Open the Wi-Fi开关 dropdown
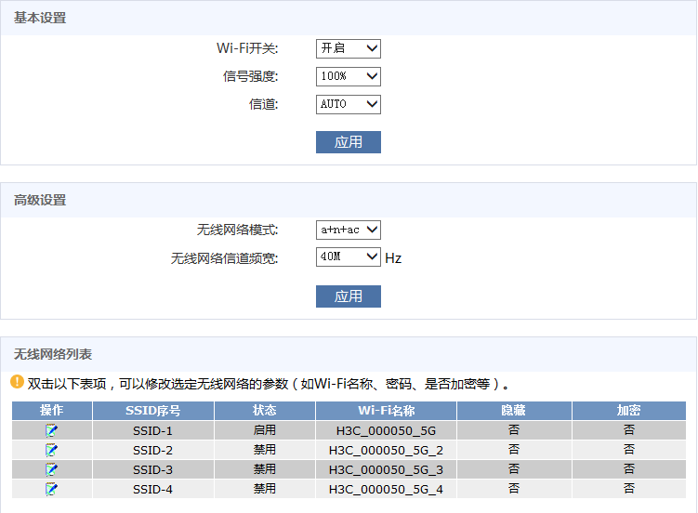The width and height of the screenshot is (698, 513). (349, 48)
